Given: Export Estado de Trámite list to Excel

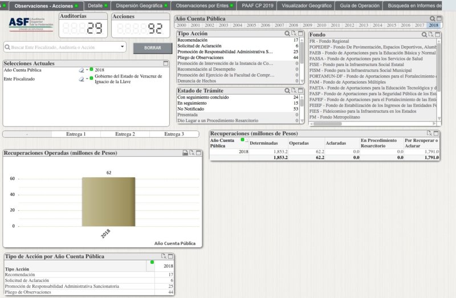Looking at the screenshot, I should point(294,91).
